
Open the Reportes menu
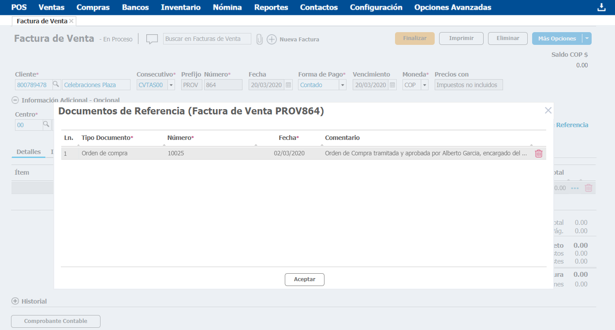click(x=271, y=7)
